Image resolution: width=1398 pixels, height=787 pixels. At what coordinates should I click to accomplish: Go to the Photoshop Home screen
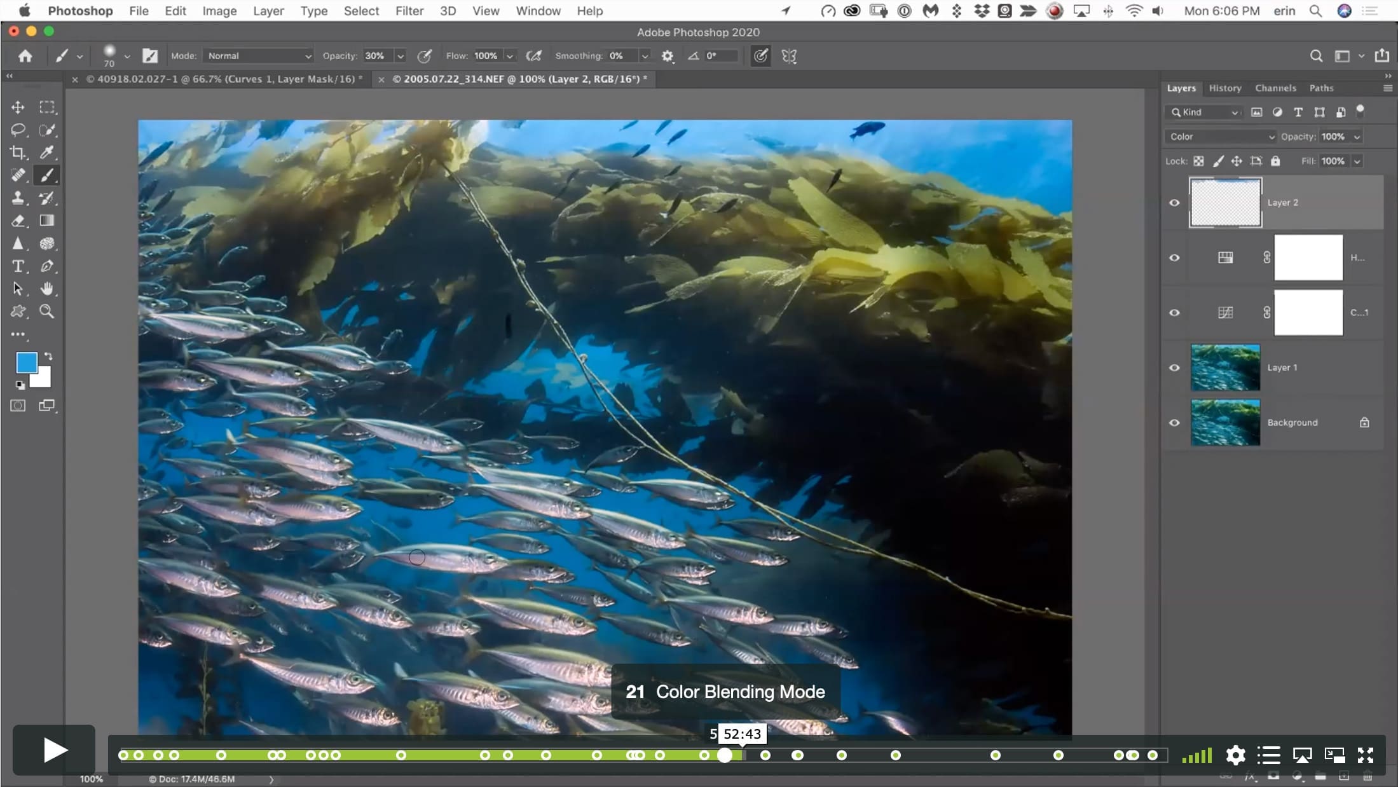pos(25,56)
